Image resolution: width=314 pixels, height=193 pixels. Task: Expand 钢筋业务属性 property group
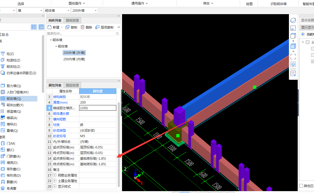tap(54, 175)
